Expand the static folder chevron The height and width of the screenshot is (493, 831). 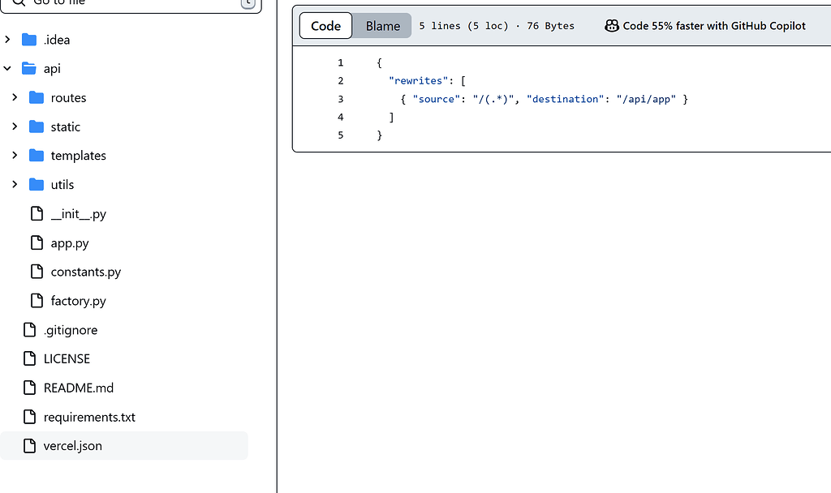click(x=15, y=126)
